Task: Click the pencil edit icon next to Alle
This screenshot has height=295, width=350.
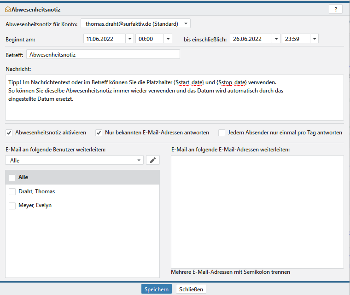Action: coord(152,160)
